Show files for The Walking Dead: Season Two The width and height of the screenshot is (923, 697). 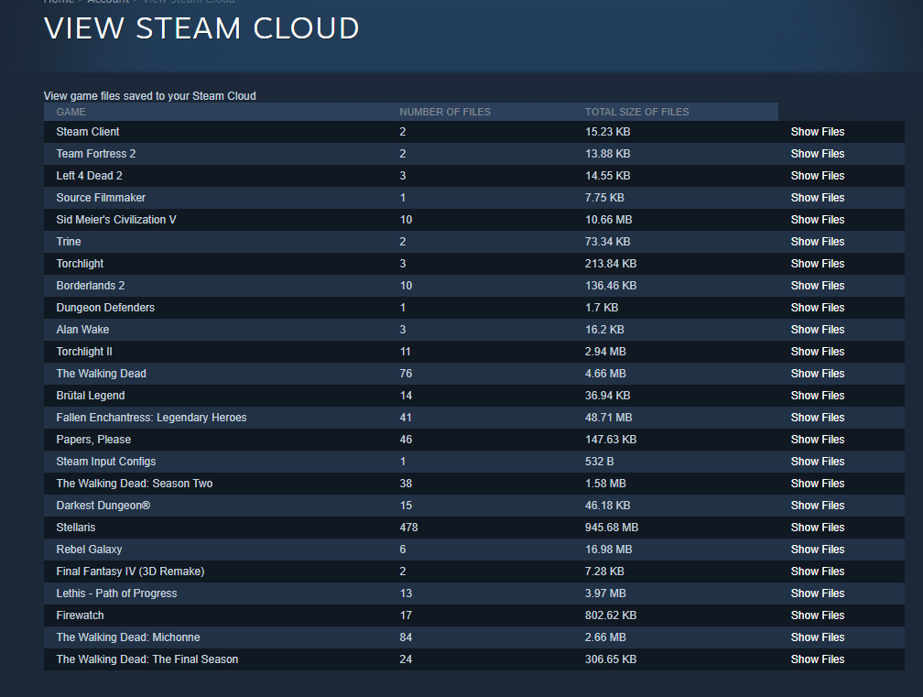[817, 484]
